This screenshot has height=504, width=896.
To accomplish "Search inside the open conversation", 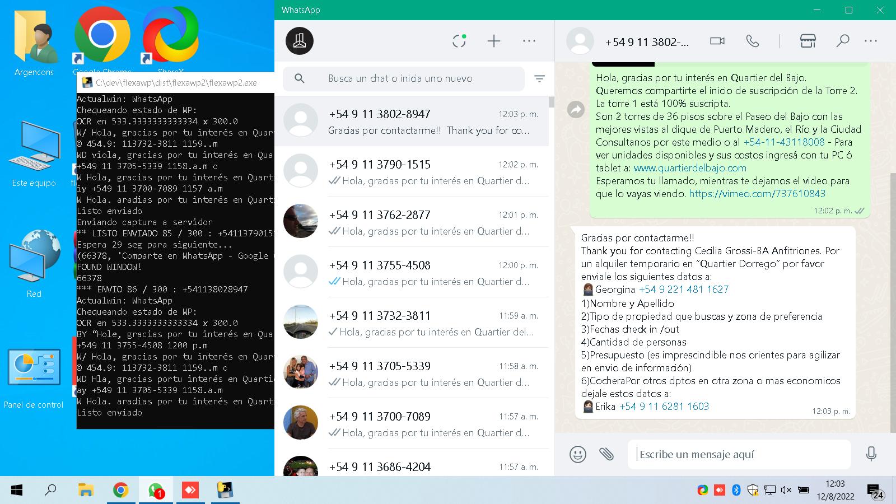I will (843, 41).
